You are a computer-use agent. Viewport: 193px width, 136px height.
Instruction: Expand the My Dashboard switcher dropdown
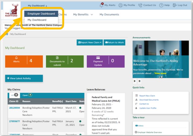click(x=37, y=6)
